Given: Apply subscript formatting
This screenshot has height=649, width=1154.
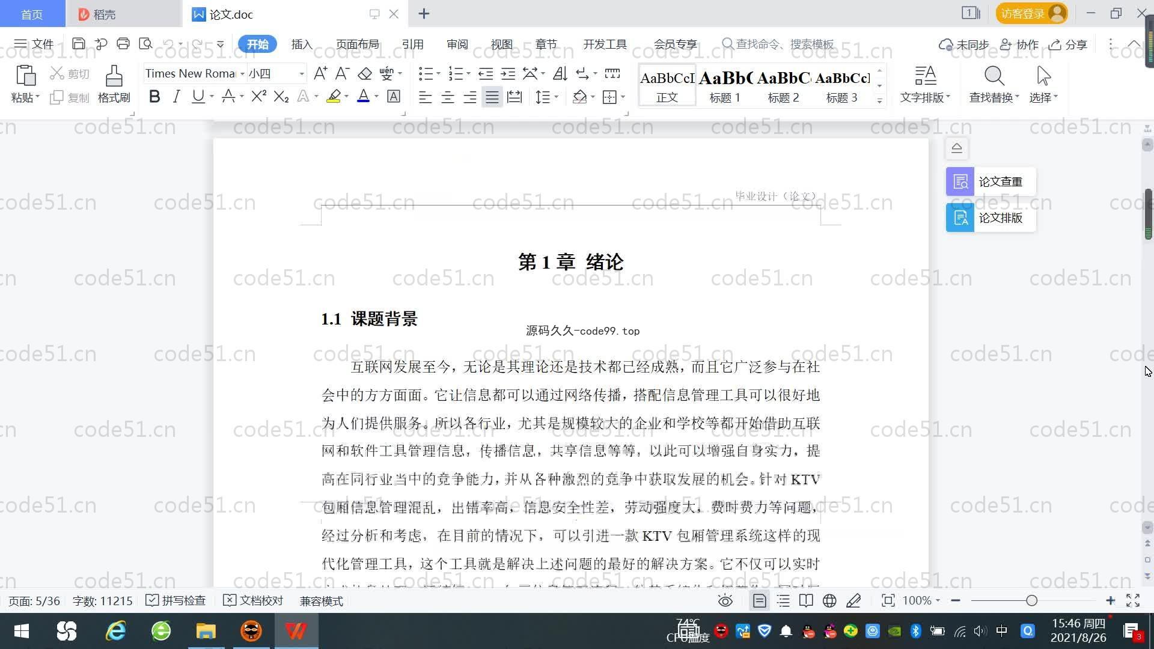Looking at the screenshot, I should coord(281,96).
